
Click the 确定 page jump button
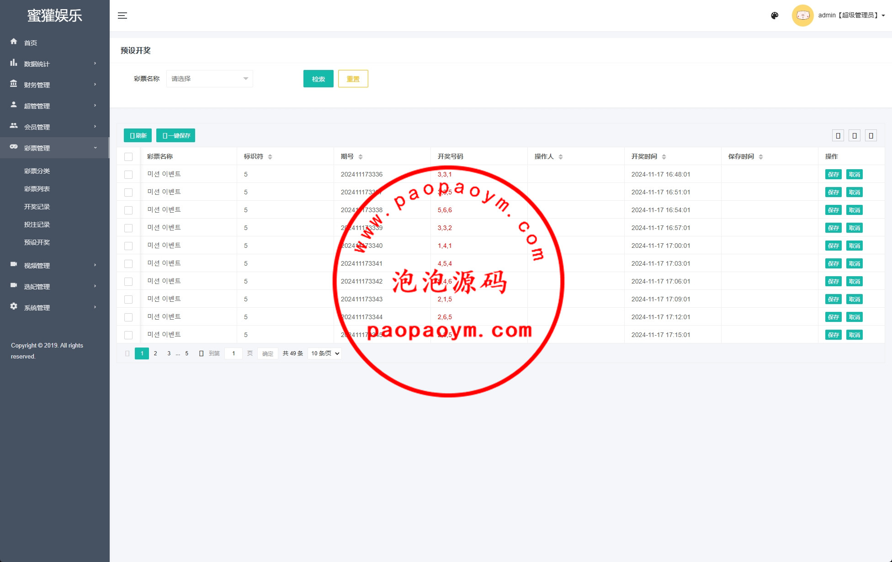tap(268, 353)
